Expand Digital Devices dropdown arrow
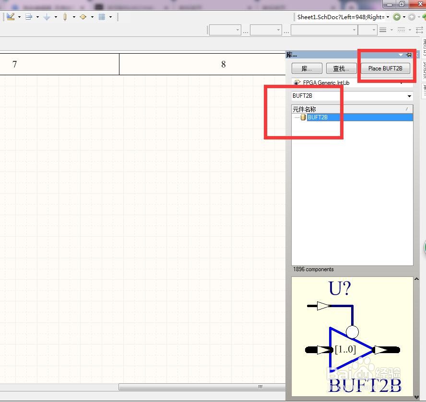 pos(74,17)
